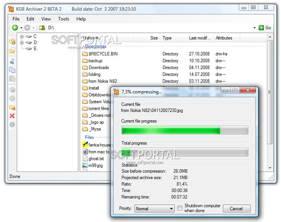Screen dimensions: 281x222
Task: Click the Total progress bar
Action: [x=185, y=152]
